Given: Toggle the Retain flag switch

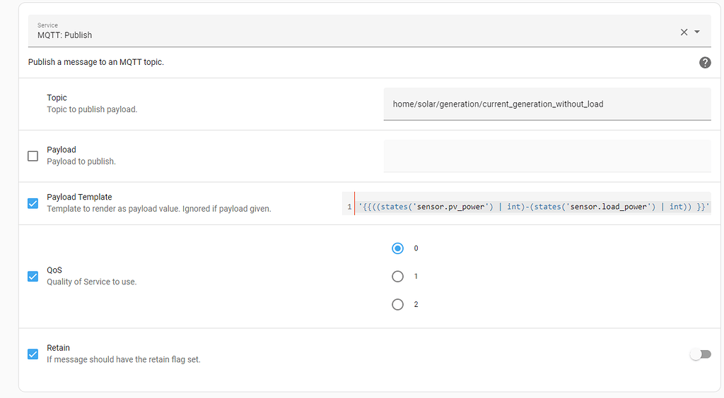Looking at the screenshot, I should click(701, 354).
